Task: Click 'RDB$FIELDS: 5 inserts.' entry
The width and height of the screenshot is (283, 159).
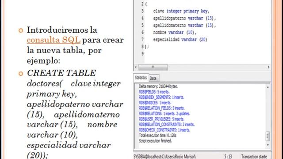Action: pyautogui.click(x=154, y=92)
